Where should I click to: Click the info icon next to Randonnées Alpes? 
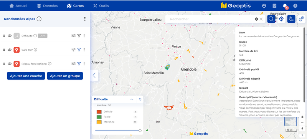(39, 19)
